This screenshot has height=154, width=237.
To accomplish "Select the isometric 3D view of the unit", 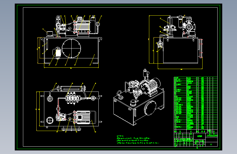I will [x=139, y=97].
